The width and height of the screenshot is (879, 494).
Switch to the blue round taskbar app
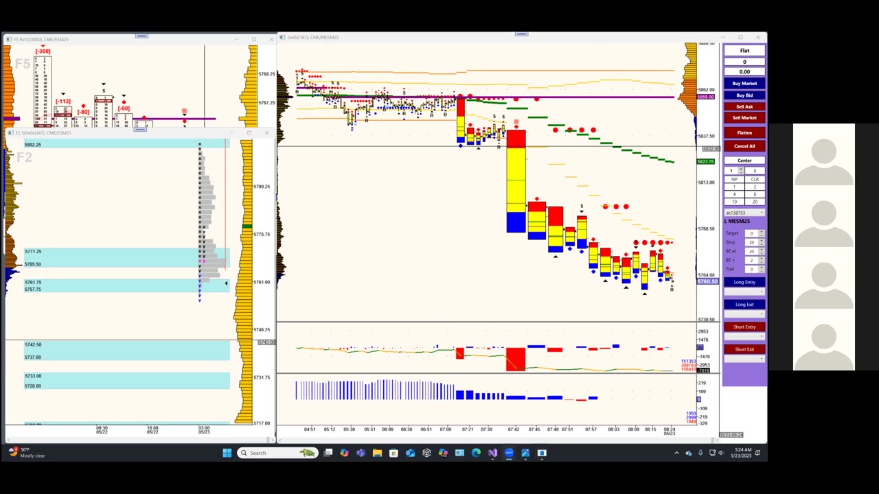[x=509, y=453]
